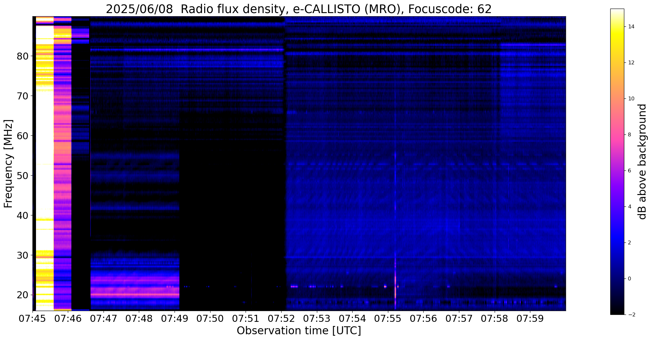The height and width of the screenshot is (340, 652).
Task: Click the saturated white band at 07:45 near 50 MHz
Action: pyautogui.click(x=45, y=175)
